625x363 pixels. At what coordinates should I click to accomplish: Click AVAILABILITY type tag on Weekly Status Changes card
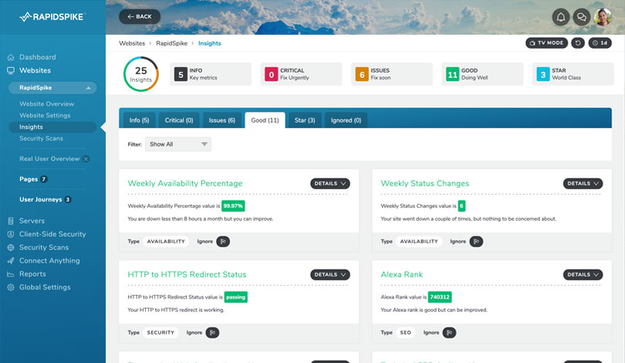419,241
